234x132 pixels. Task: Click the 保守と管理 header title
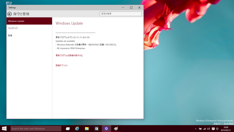(21, 14)
